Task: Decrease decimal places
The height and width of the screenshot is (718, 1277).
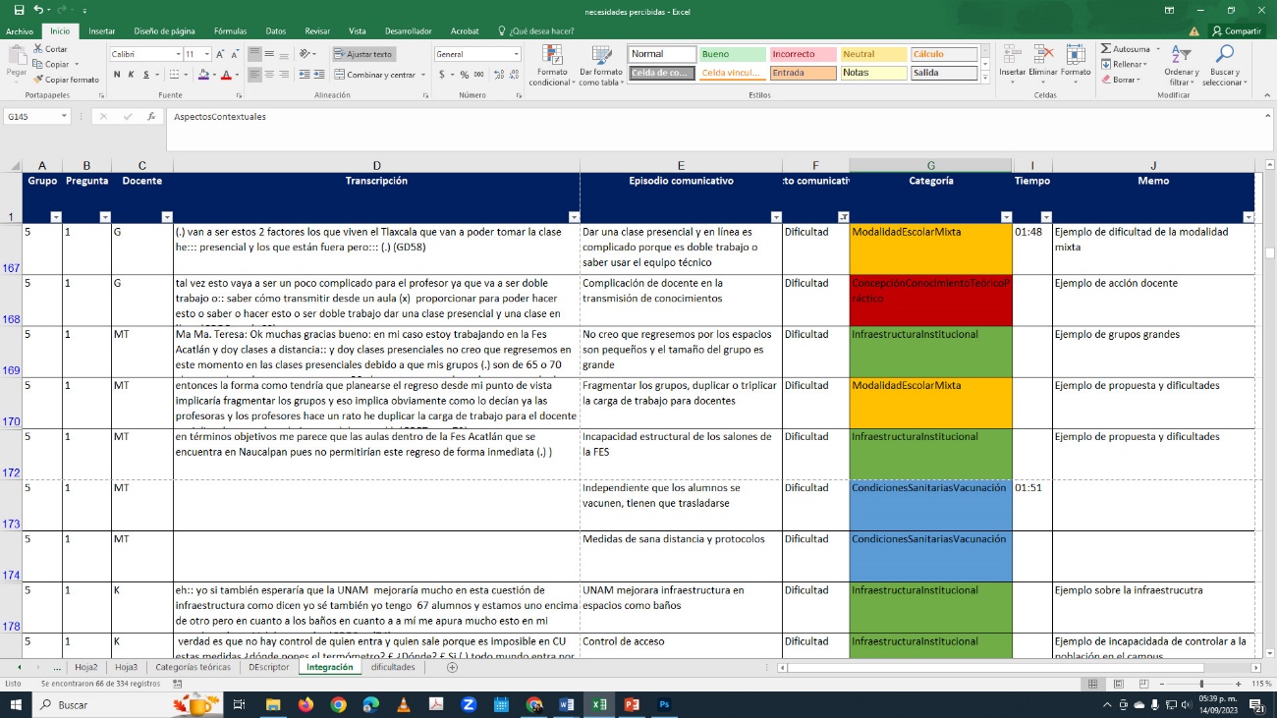Action: [x=513, y=75]
